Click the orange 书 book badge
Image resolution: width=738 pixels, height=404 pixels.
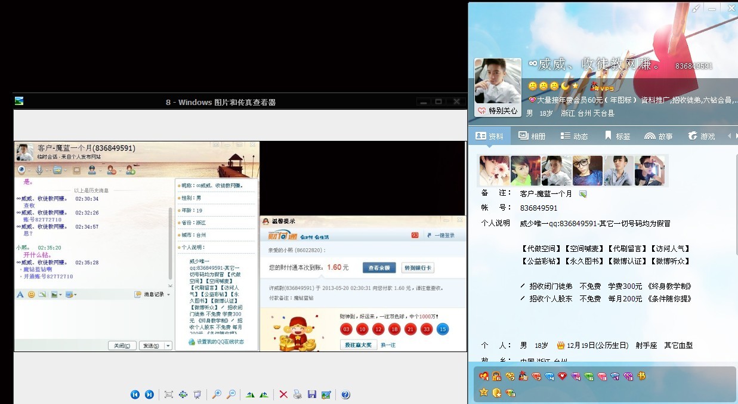641,376
